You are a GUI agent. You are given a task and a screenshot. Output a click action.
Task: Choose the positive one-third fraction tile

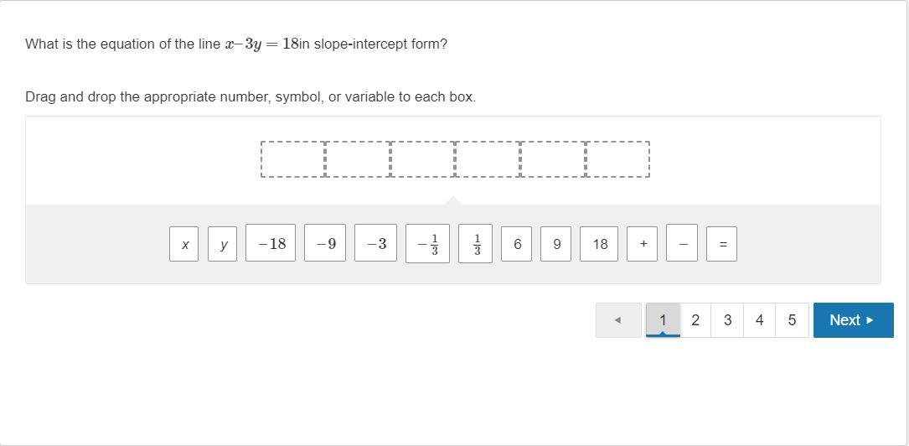[x=476, y=244]
